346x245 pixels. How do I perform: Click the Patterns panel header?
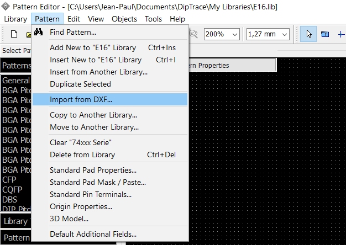pos(16,66)
